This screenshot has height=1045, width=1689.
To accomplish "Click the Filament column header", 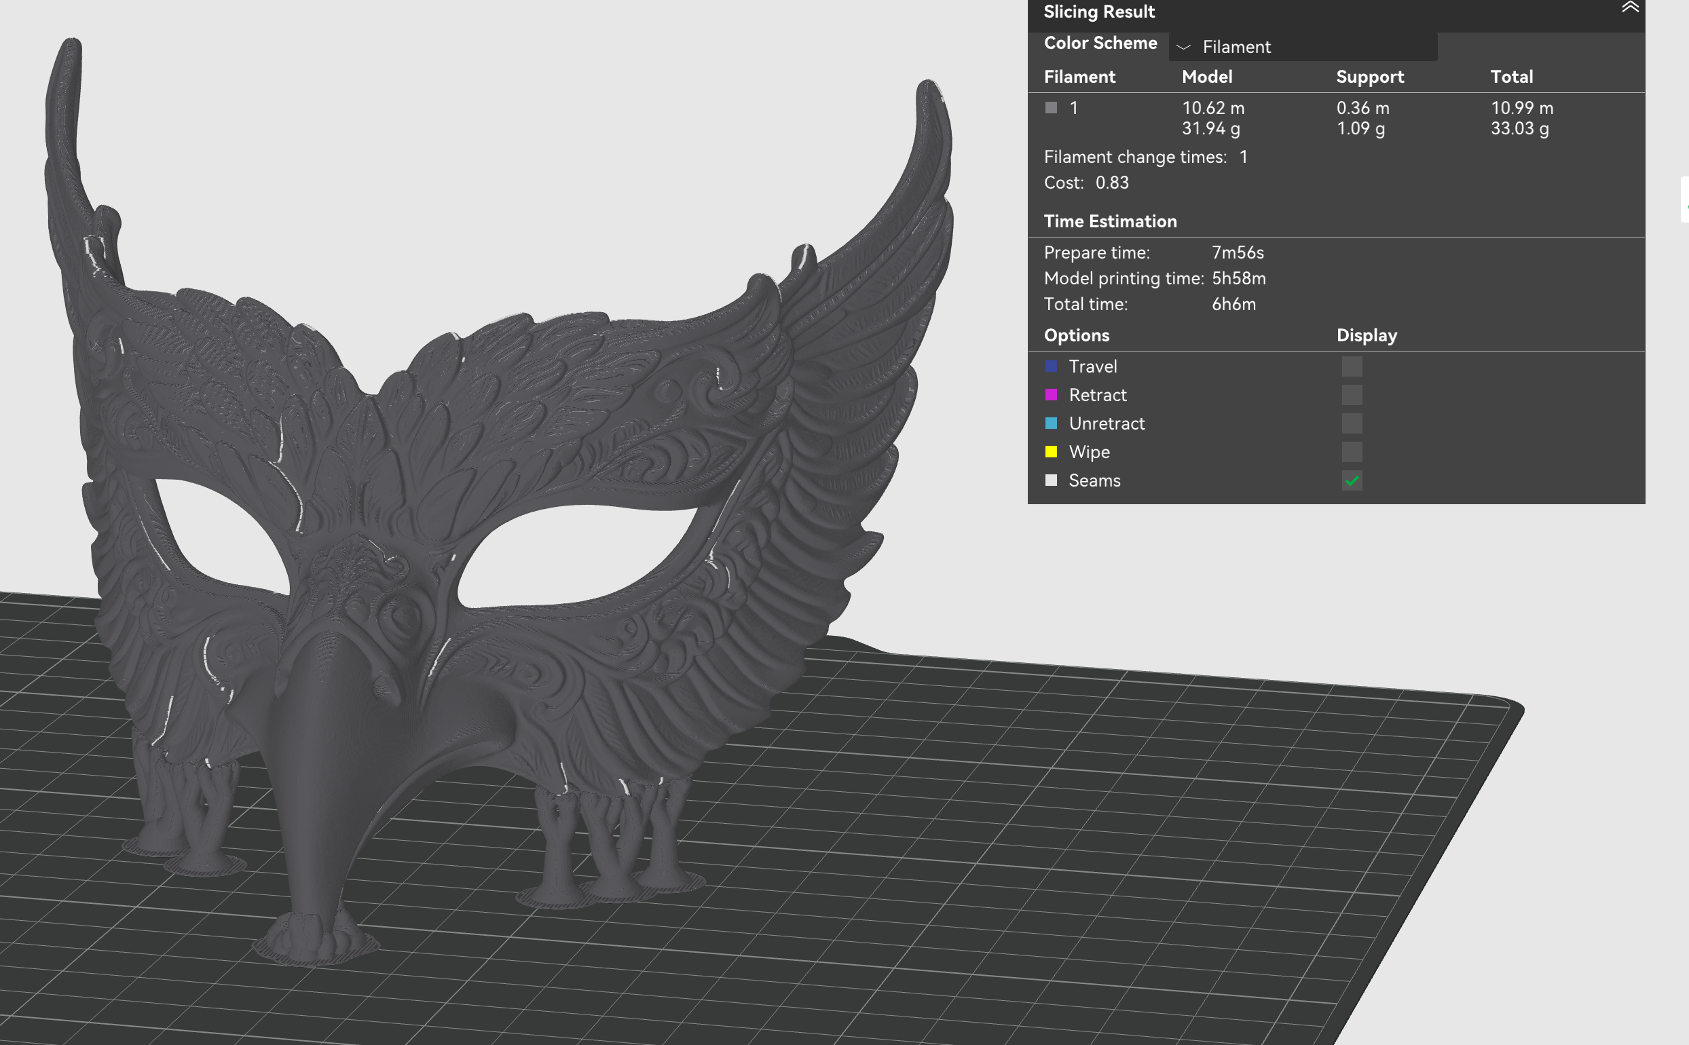I will click(x=1079, y=77).
